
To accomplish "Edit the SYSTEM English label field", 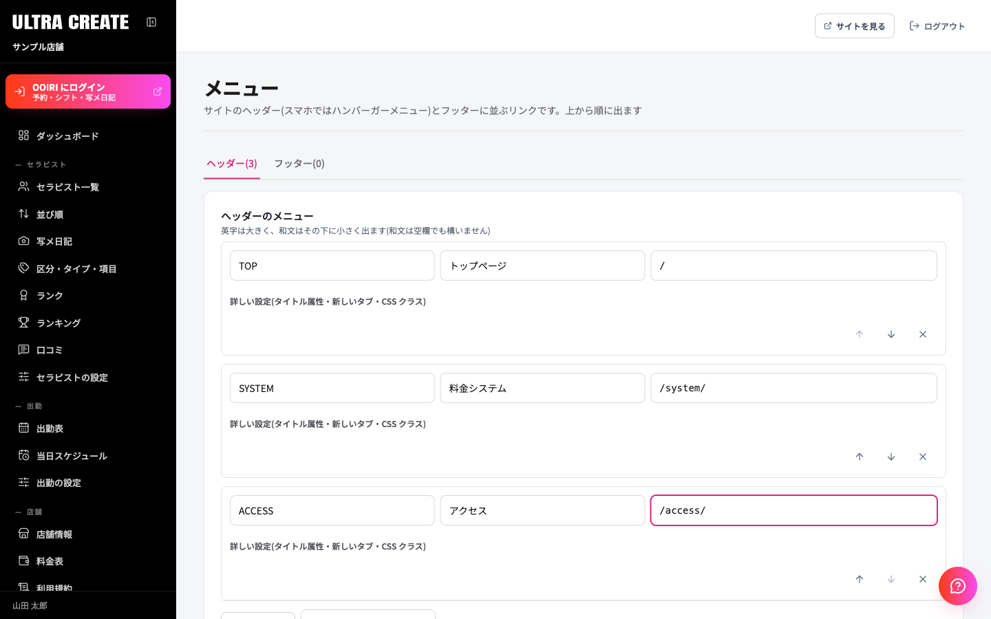I will 332,388.
